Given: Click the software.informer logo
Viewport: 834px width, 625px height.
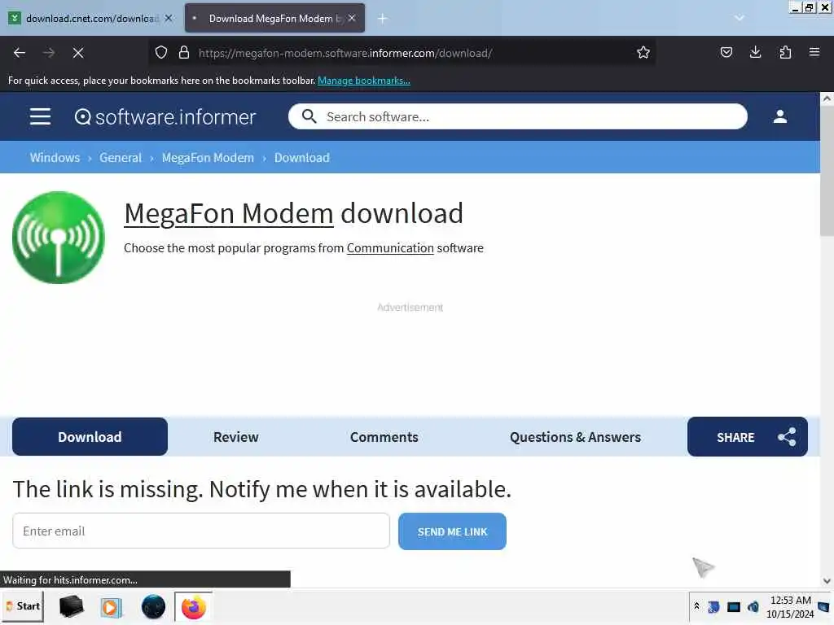Looking at the screenshot, I should [165, 117].
